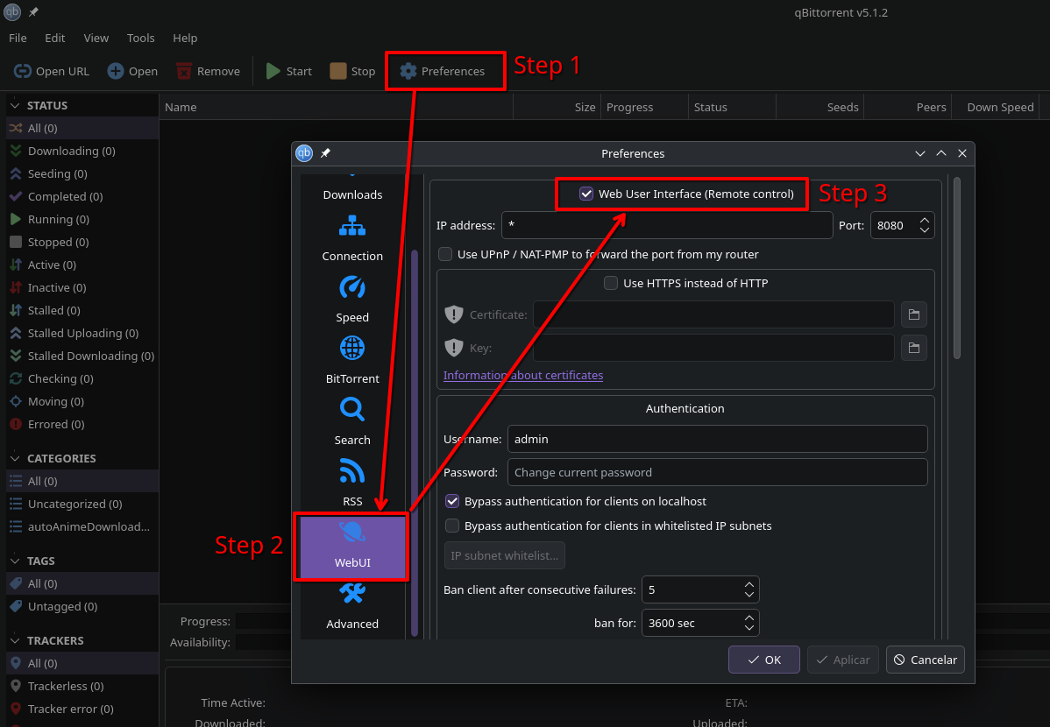Click the Open torrent toolbar button

point(132,71)
